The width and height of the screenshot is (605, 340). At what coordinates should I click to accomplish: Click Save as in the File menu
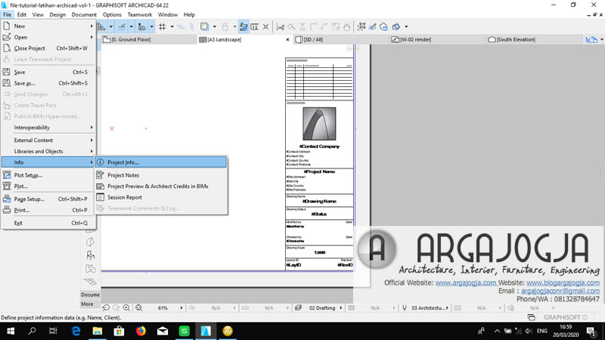pyautogui.click(x=48, y=83)
